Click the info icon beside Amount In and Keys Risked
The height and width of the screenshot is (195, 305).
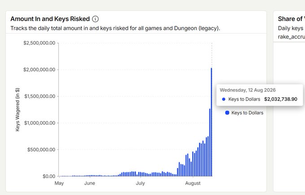pos(95,19)
